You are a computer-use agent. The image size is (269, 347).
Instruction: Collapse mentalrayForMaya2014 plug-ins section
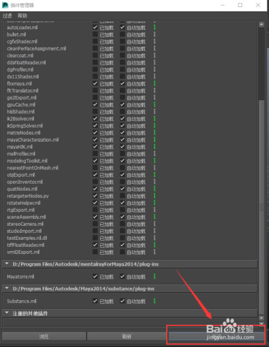pos(7,264)
